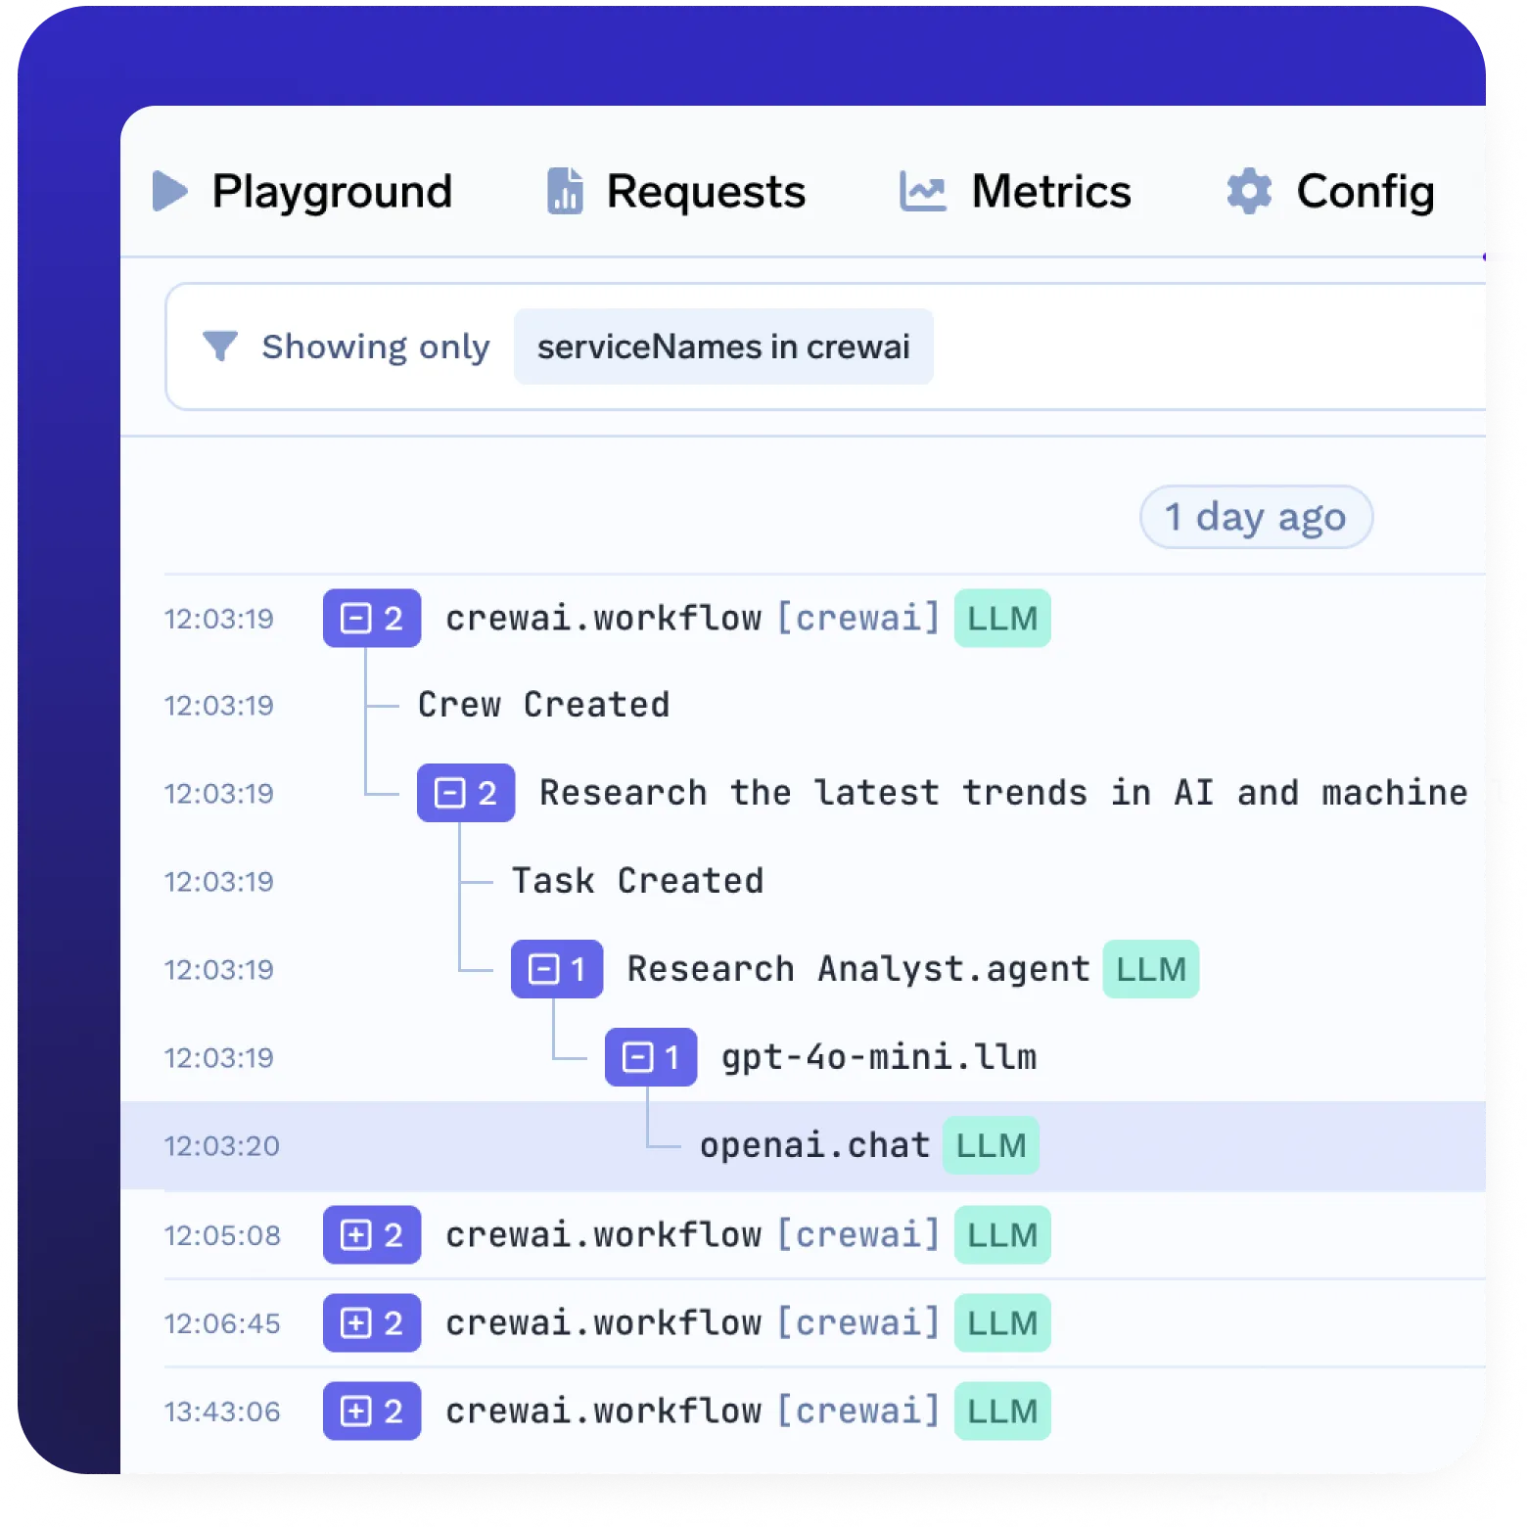Click the Config gear icon
This screenshot has height=1527, width=1527.
pyautogui.click(x=1249, y=191)
